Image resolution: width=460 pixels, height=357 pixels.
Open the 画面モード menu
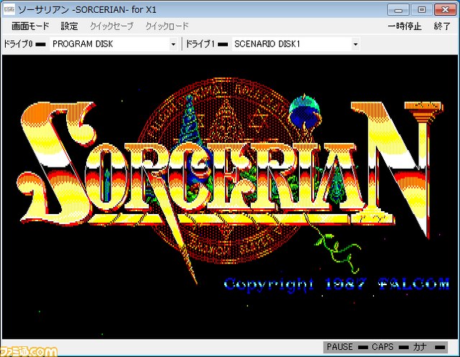coord(30,27)
